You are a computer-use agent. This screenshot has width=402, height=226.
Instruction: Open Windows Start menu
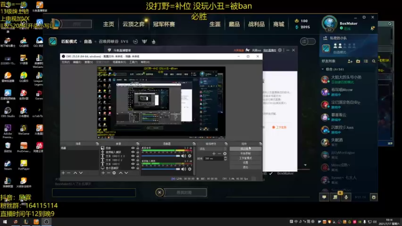[x=5, y=222]
